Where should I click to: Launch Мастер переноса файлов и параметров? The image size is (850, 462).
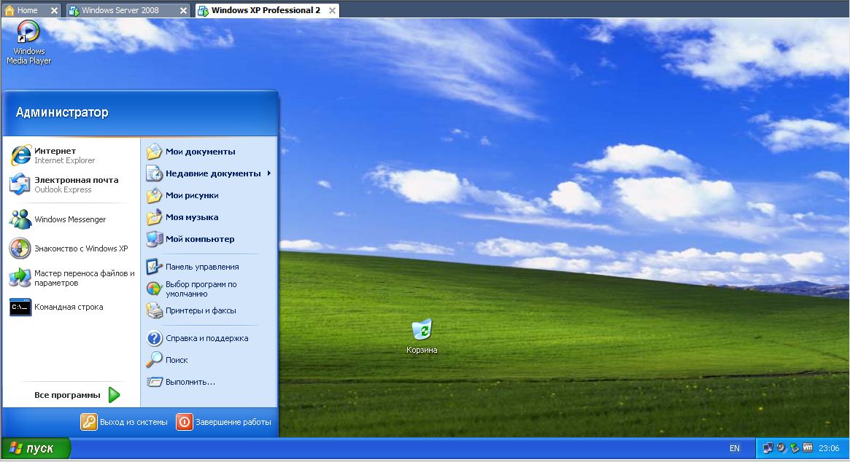point(71,278)
